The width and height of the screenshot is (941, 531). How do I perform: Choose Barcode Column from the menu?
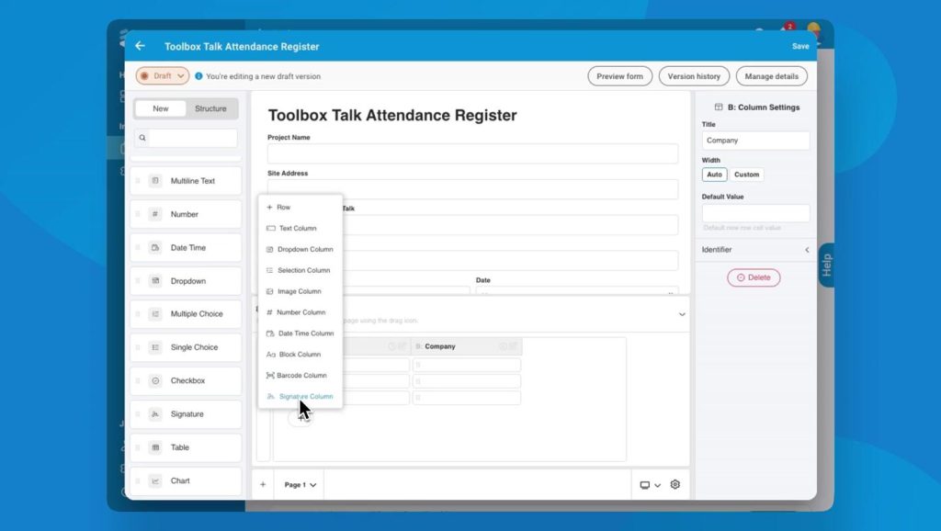pyautogui.click(x=297, y=375)
